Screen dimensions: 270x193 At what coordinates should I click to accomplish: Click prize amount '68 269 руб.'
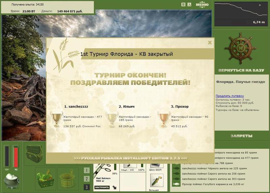point(127,126)
